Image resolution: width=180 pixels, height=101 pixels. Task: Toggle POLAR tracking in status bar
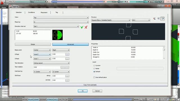(x=31, y=100)
